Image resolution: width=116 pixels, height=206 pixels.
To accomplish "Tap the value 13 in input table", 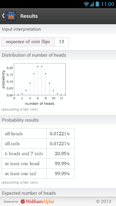I will point(62,42).
